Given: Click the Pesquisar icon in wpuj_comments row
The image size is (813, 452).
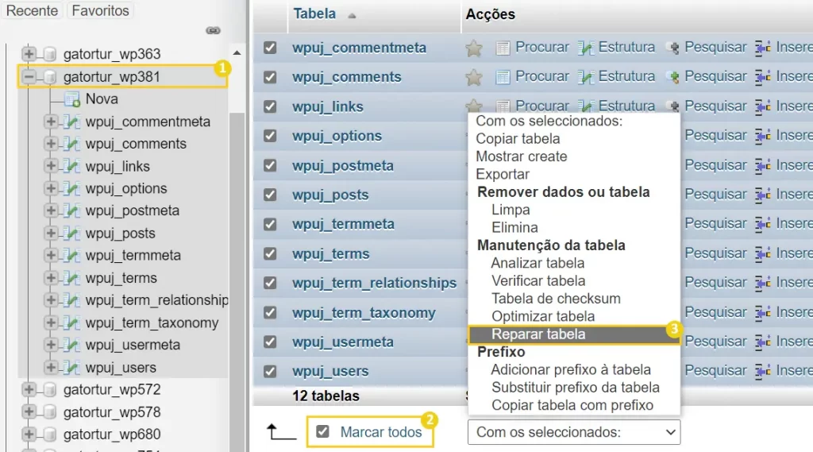Looking at the screenshot, I should pyautogui.click(x=672, y=77).
